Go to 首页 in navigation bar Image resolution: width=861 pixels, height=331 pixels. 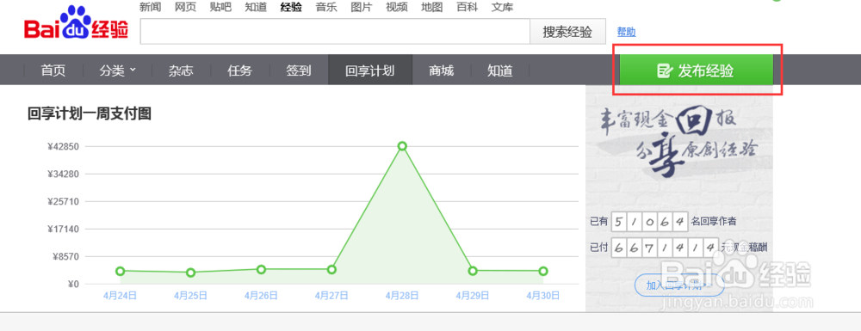click(x=53, y=70)
